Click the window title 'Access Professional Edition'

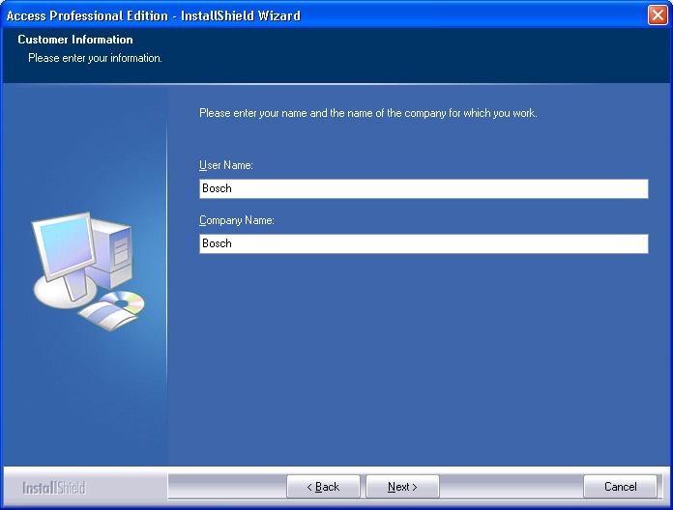coord(87,15)
